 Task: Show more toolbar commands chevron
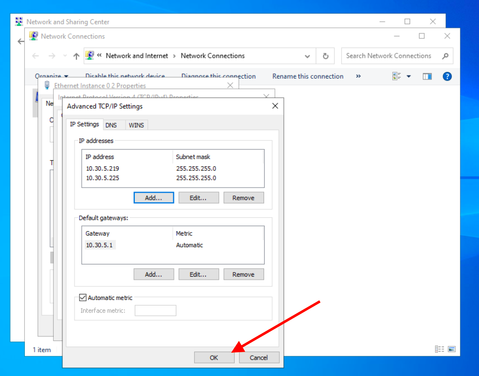tap(358, 76)
